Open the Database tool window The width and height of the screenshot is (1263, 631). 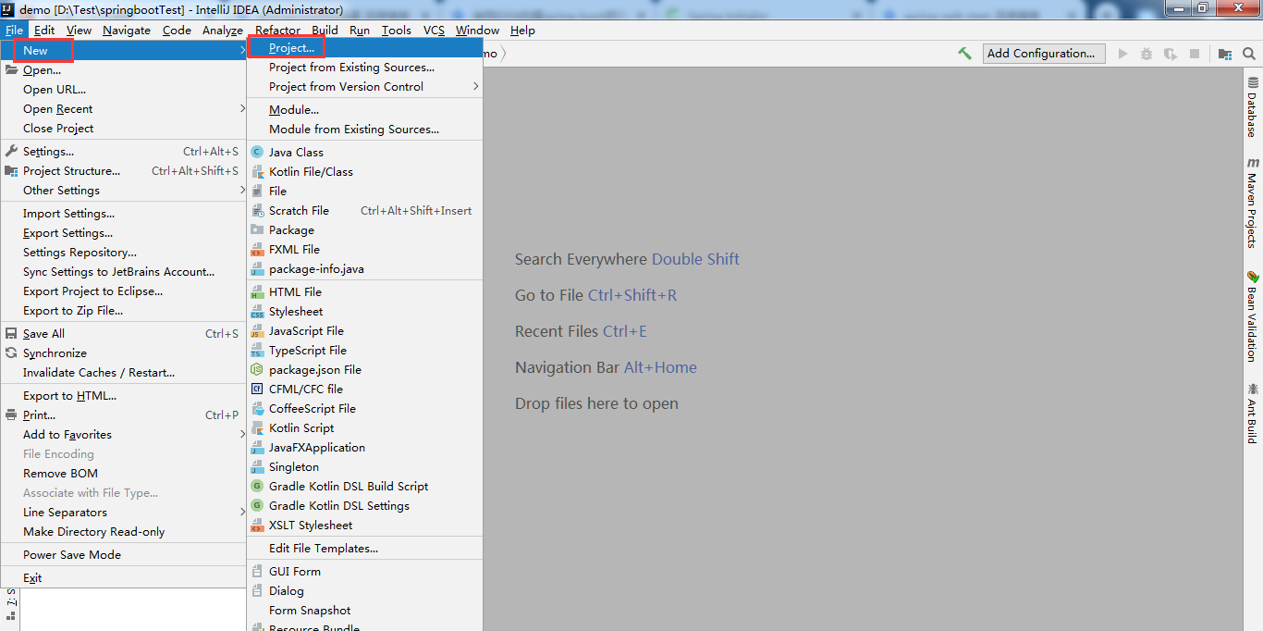point(1253,107)
